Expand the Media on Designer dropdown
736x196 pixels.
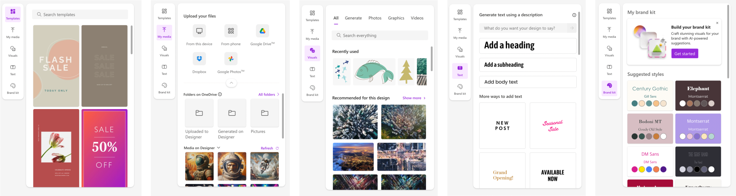(219, 148)
